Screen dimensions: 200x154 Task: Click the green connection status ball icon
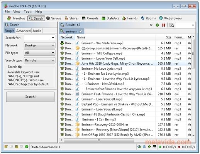pyautogui.click(x=27, y=147)
